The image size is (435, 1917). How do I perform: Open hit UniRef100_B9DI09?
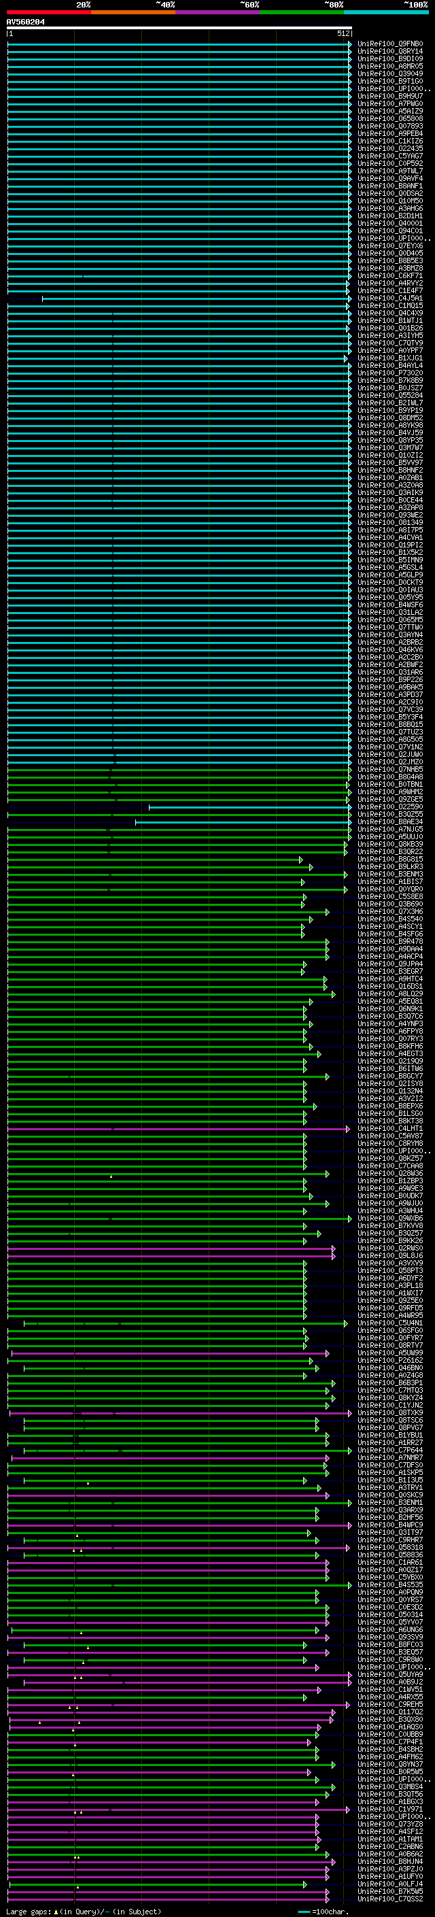pos(389,58)
